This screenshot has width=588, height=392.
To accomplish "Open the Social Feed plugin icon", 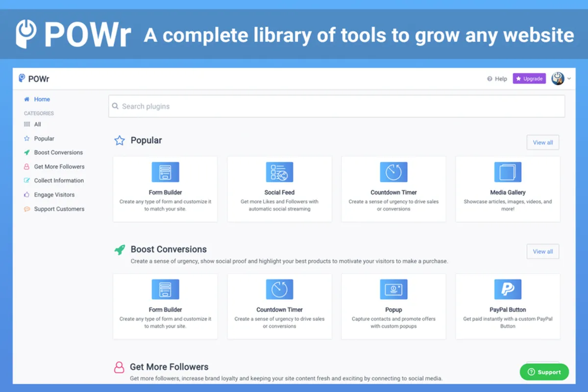I will tap(280, 172).
